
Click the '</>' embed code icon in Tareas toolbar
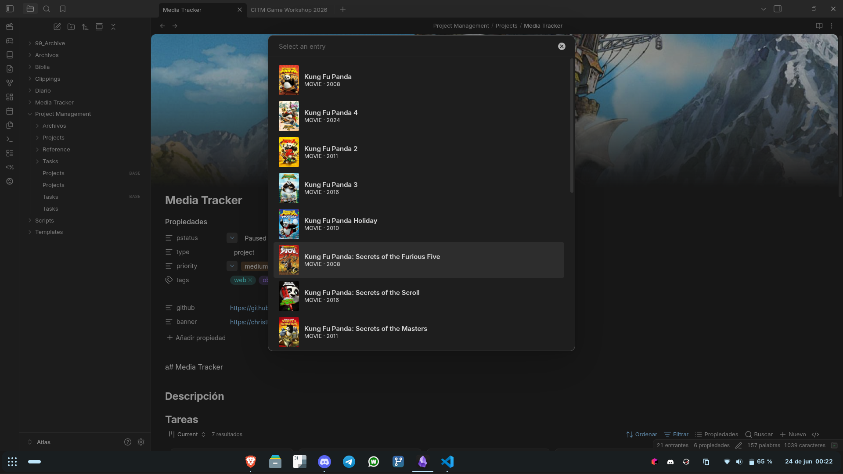pyautogui.click(x=815, y=434)
